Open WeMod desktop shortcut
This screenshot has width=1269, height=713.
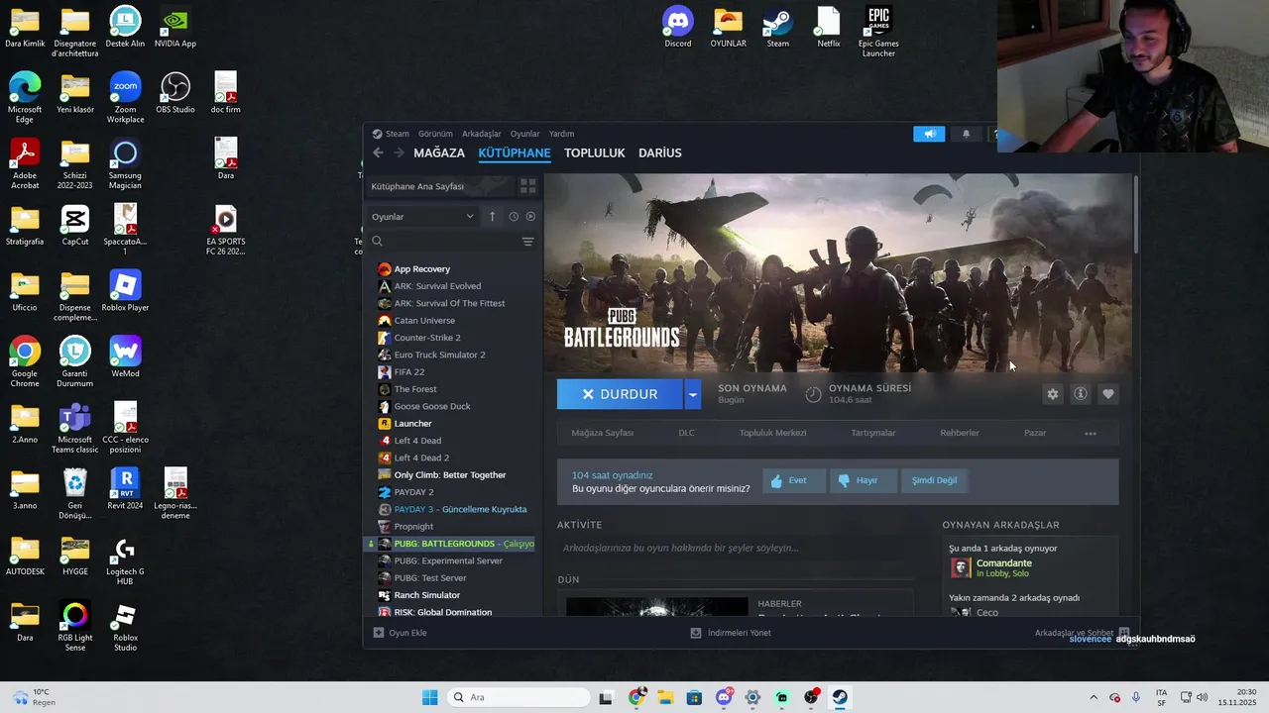(125, 357)
